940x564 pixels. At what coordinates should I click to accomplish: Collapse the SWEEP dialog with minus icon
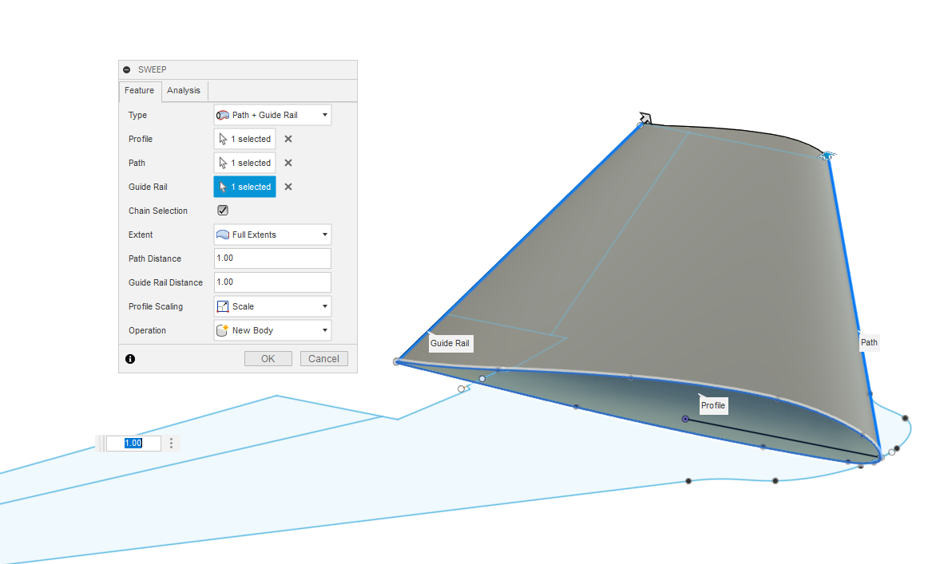click(x=127, y=70)
